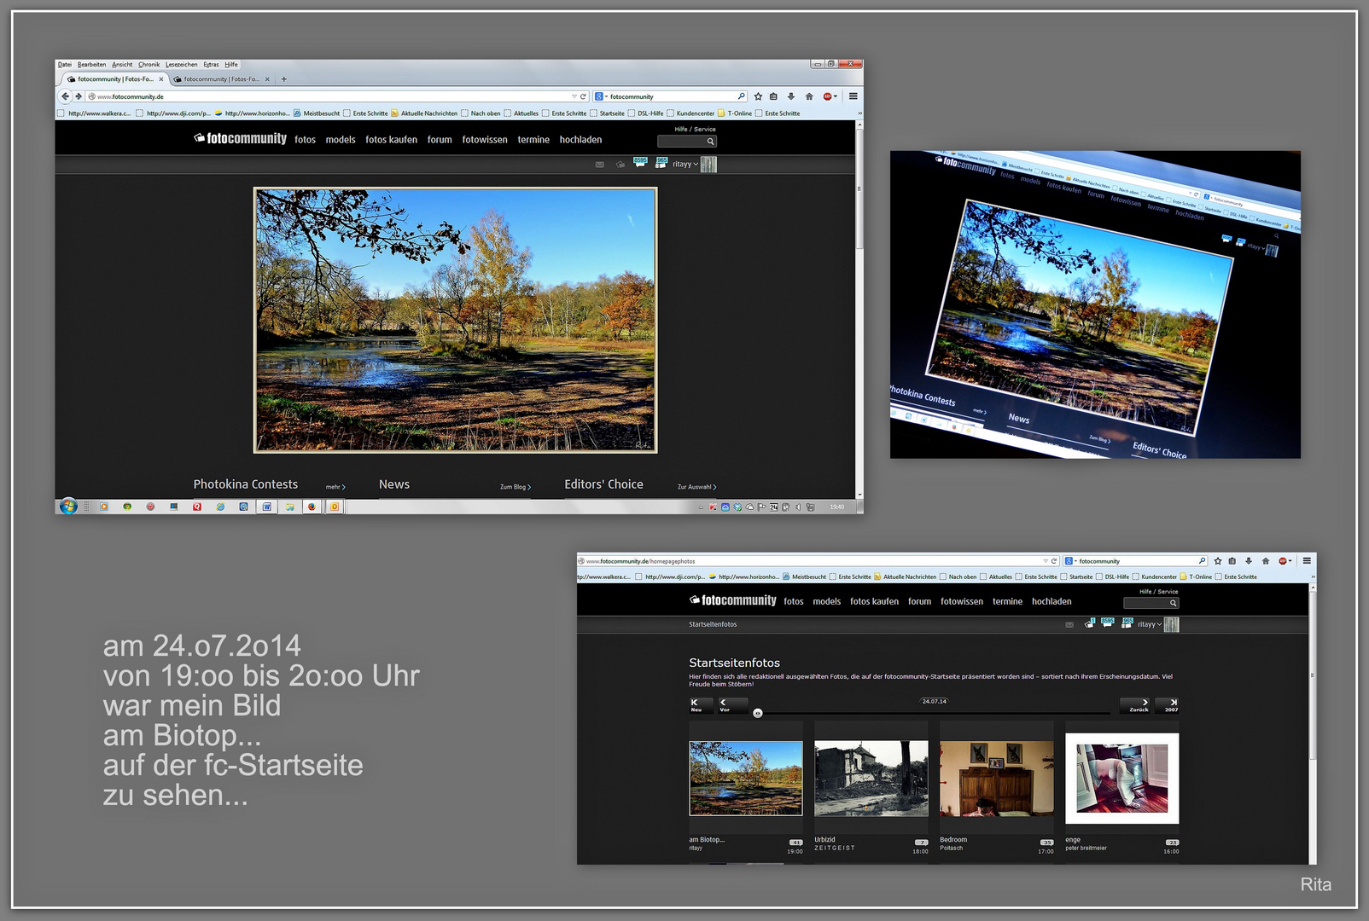The width and height of the screenshot is (1369, 921).
Task: Open 'fotos kaufen' in the top browser nav
Action: pyautogui.click(x=391, y=140)
